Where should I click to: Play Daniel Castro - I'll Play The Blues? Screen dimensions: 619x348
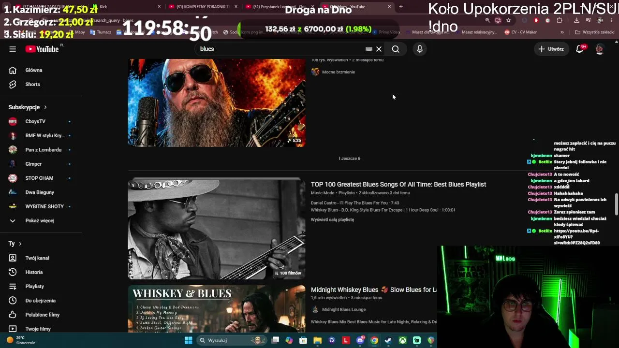click(x=355, y=203)
